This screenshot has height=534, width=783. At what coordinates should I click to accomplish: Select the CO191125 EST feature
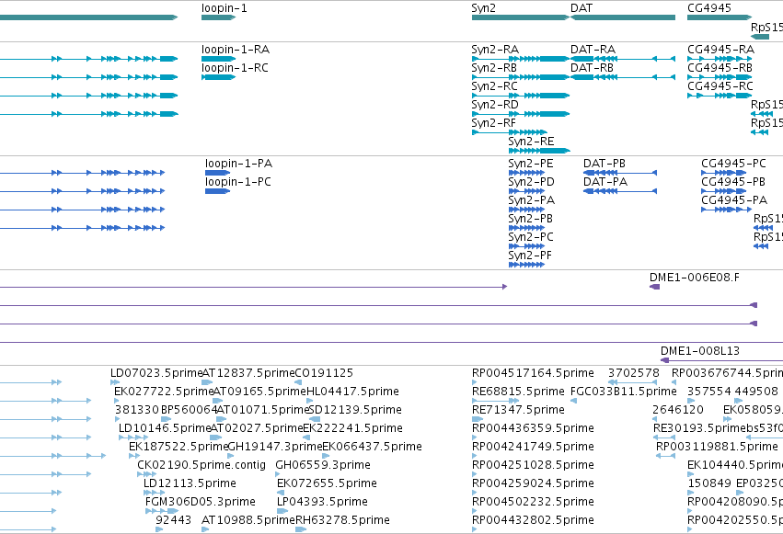298,382
